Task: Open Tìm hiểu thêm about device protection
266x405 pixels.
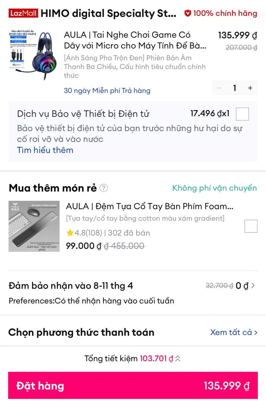Action: pos(45,150)
